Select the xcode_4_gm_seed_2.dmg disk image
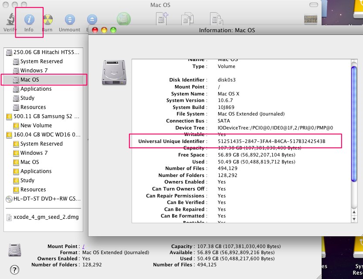This screenshot has height=279, width=363. 43,217
